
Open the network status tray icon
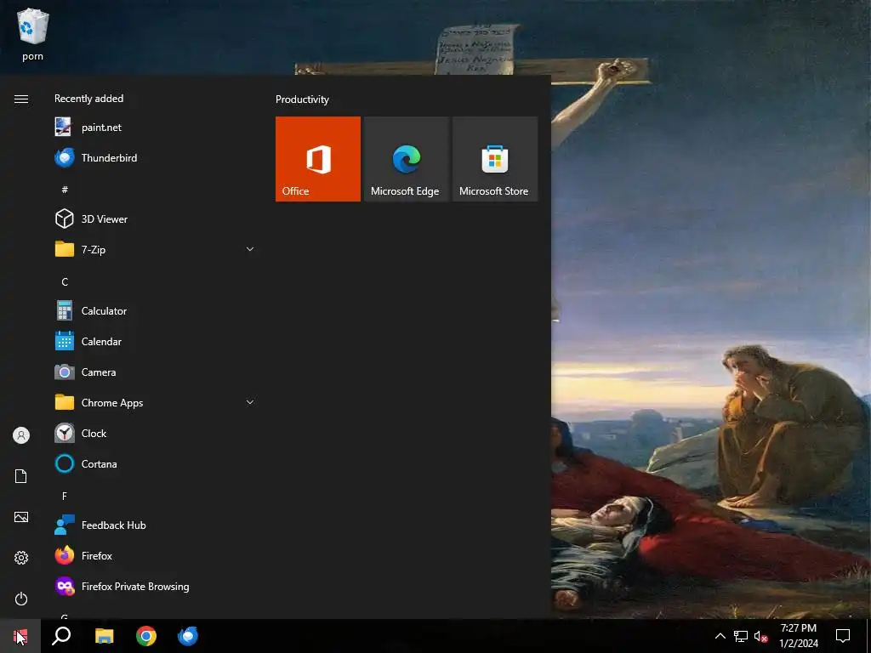741,636
